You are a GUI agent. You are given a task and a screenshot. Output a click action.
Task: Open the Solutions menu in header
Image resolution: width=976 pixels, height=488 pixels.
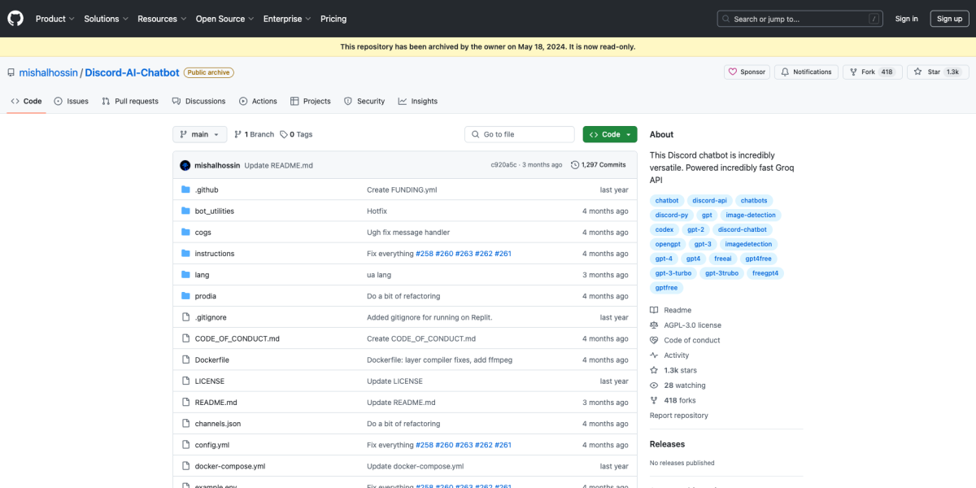pyautogui.click(x=106, y=19)
